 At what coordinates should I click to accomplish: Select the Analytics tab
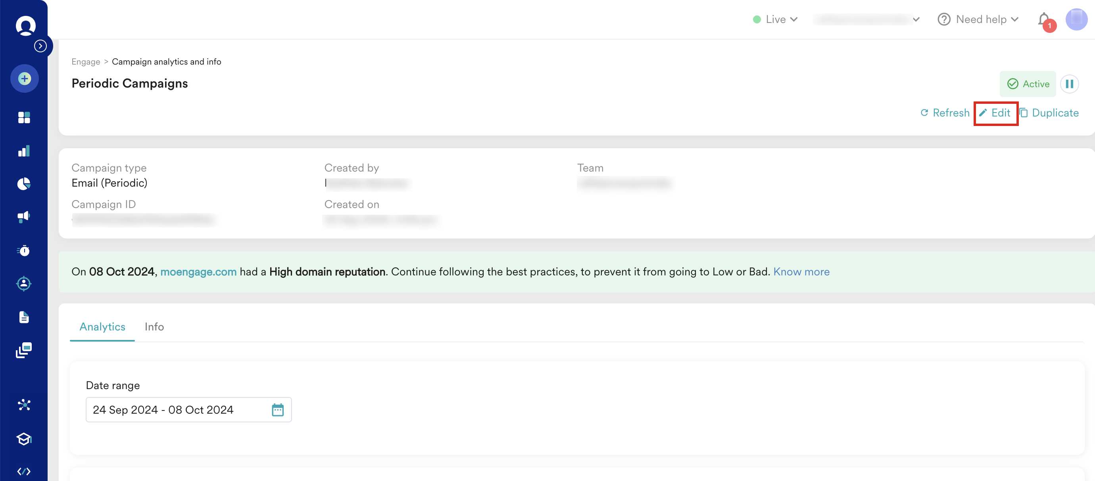(102, 326)
